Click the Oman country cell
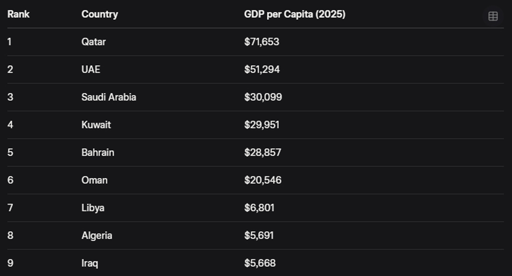The height and width of the screenshot is (276, 512). tap(94, 180)
